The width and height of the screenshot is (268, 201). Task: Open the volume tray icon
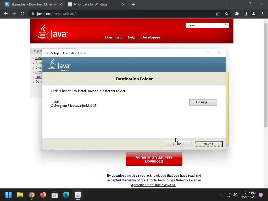pos(235,195)
